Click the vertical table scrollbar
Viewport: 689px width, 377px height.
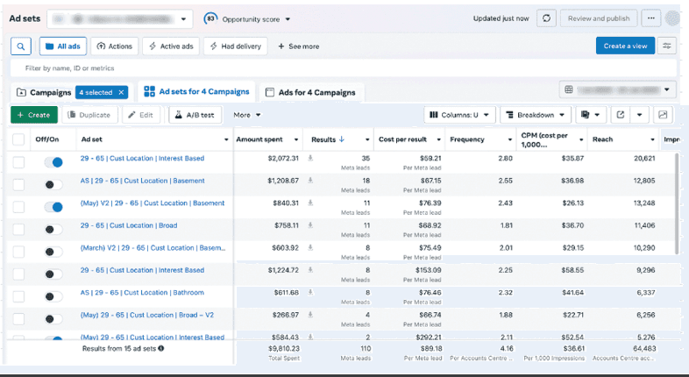(677, 203)
